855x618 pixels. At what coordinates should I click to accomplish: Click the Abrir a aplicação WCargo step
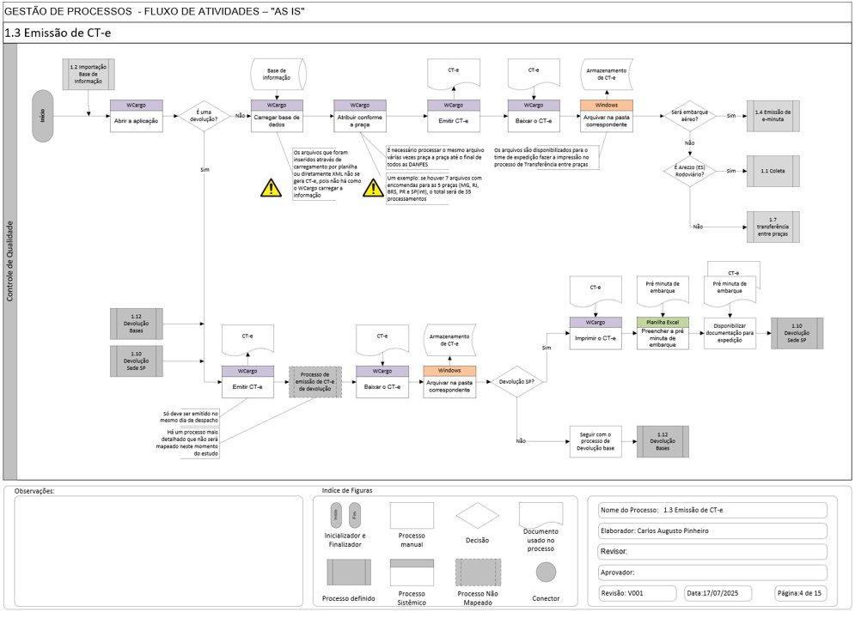click(137, 116)
